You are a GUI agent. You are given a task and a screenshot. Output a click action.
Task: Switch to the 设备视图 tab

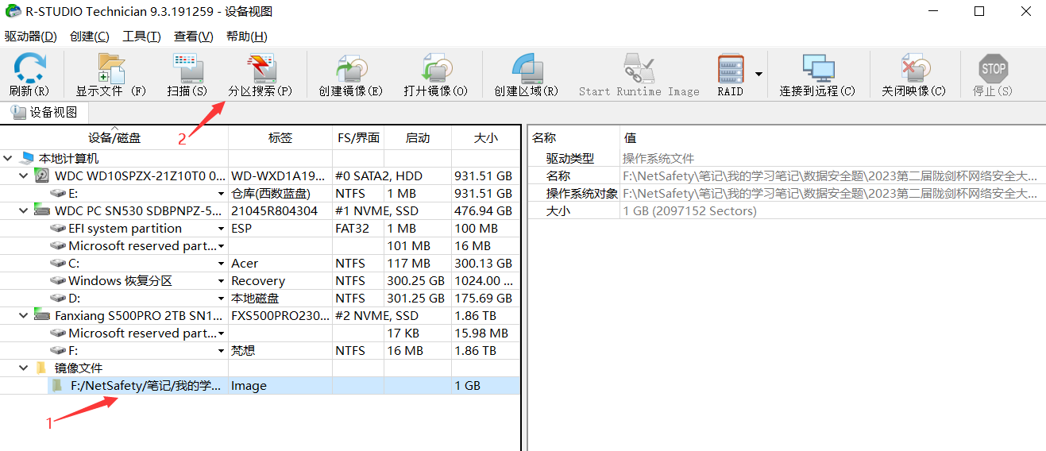click(x=44, y=112)
